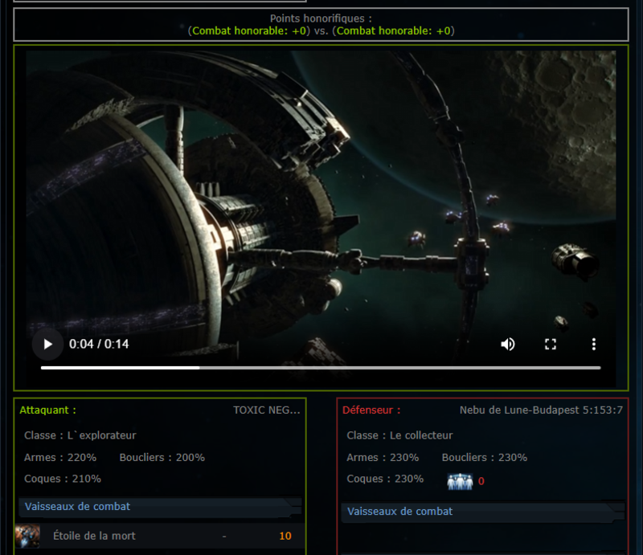
Task: Click Classe : Le collecteur text
Action: 399,435
